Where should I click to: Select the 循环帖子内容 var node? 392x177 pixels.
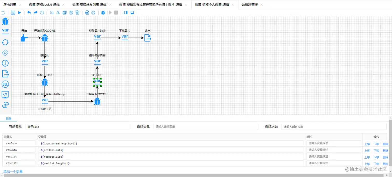pos(97,61)
